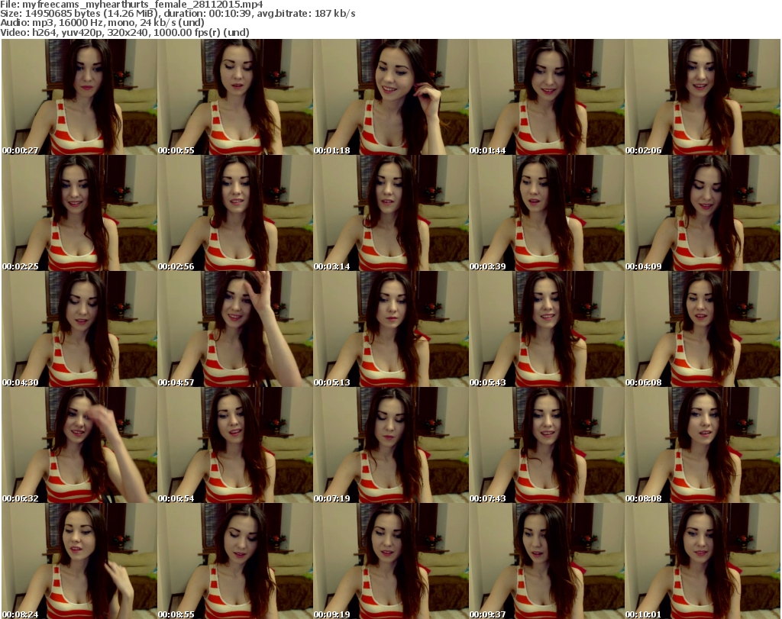Select the 'Size: 14950685 bytes' info line
Viewport: 782px width, 619px height.
177,14
